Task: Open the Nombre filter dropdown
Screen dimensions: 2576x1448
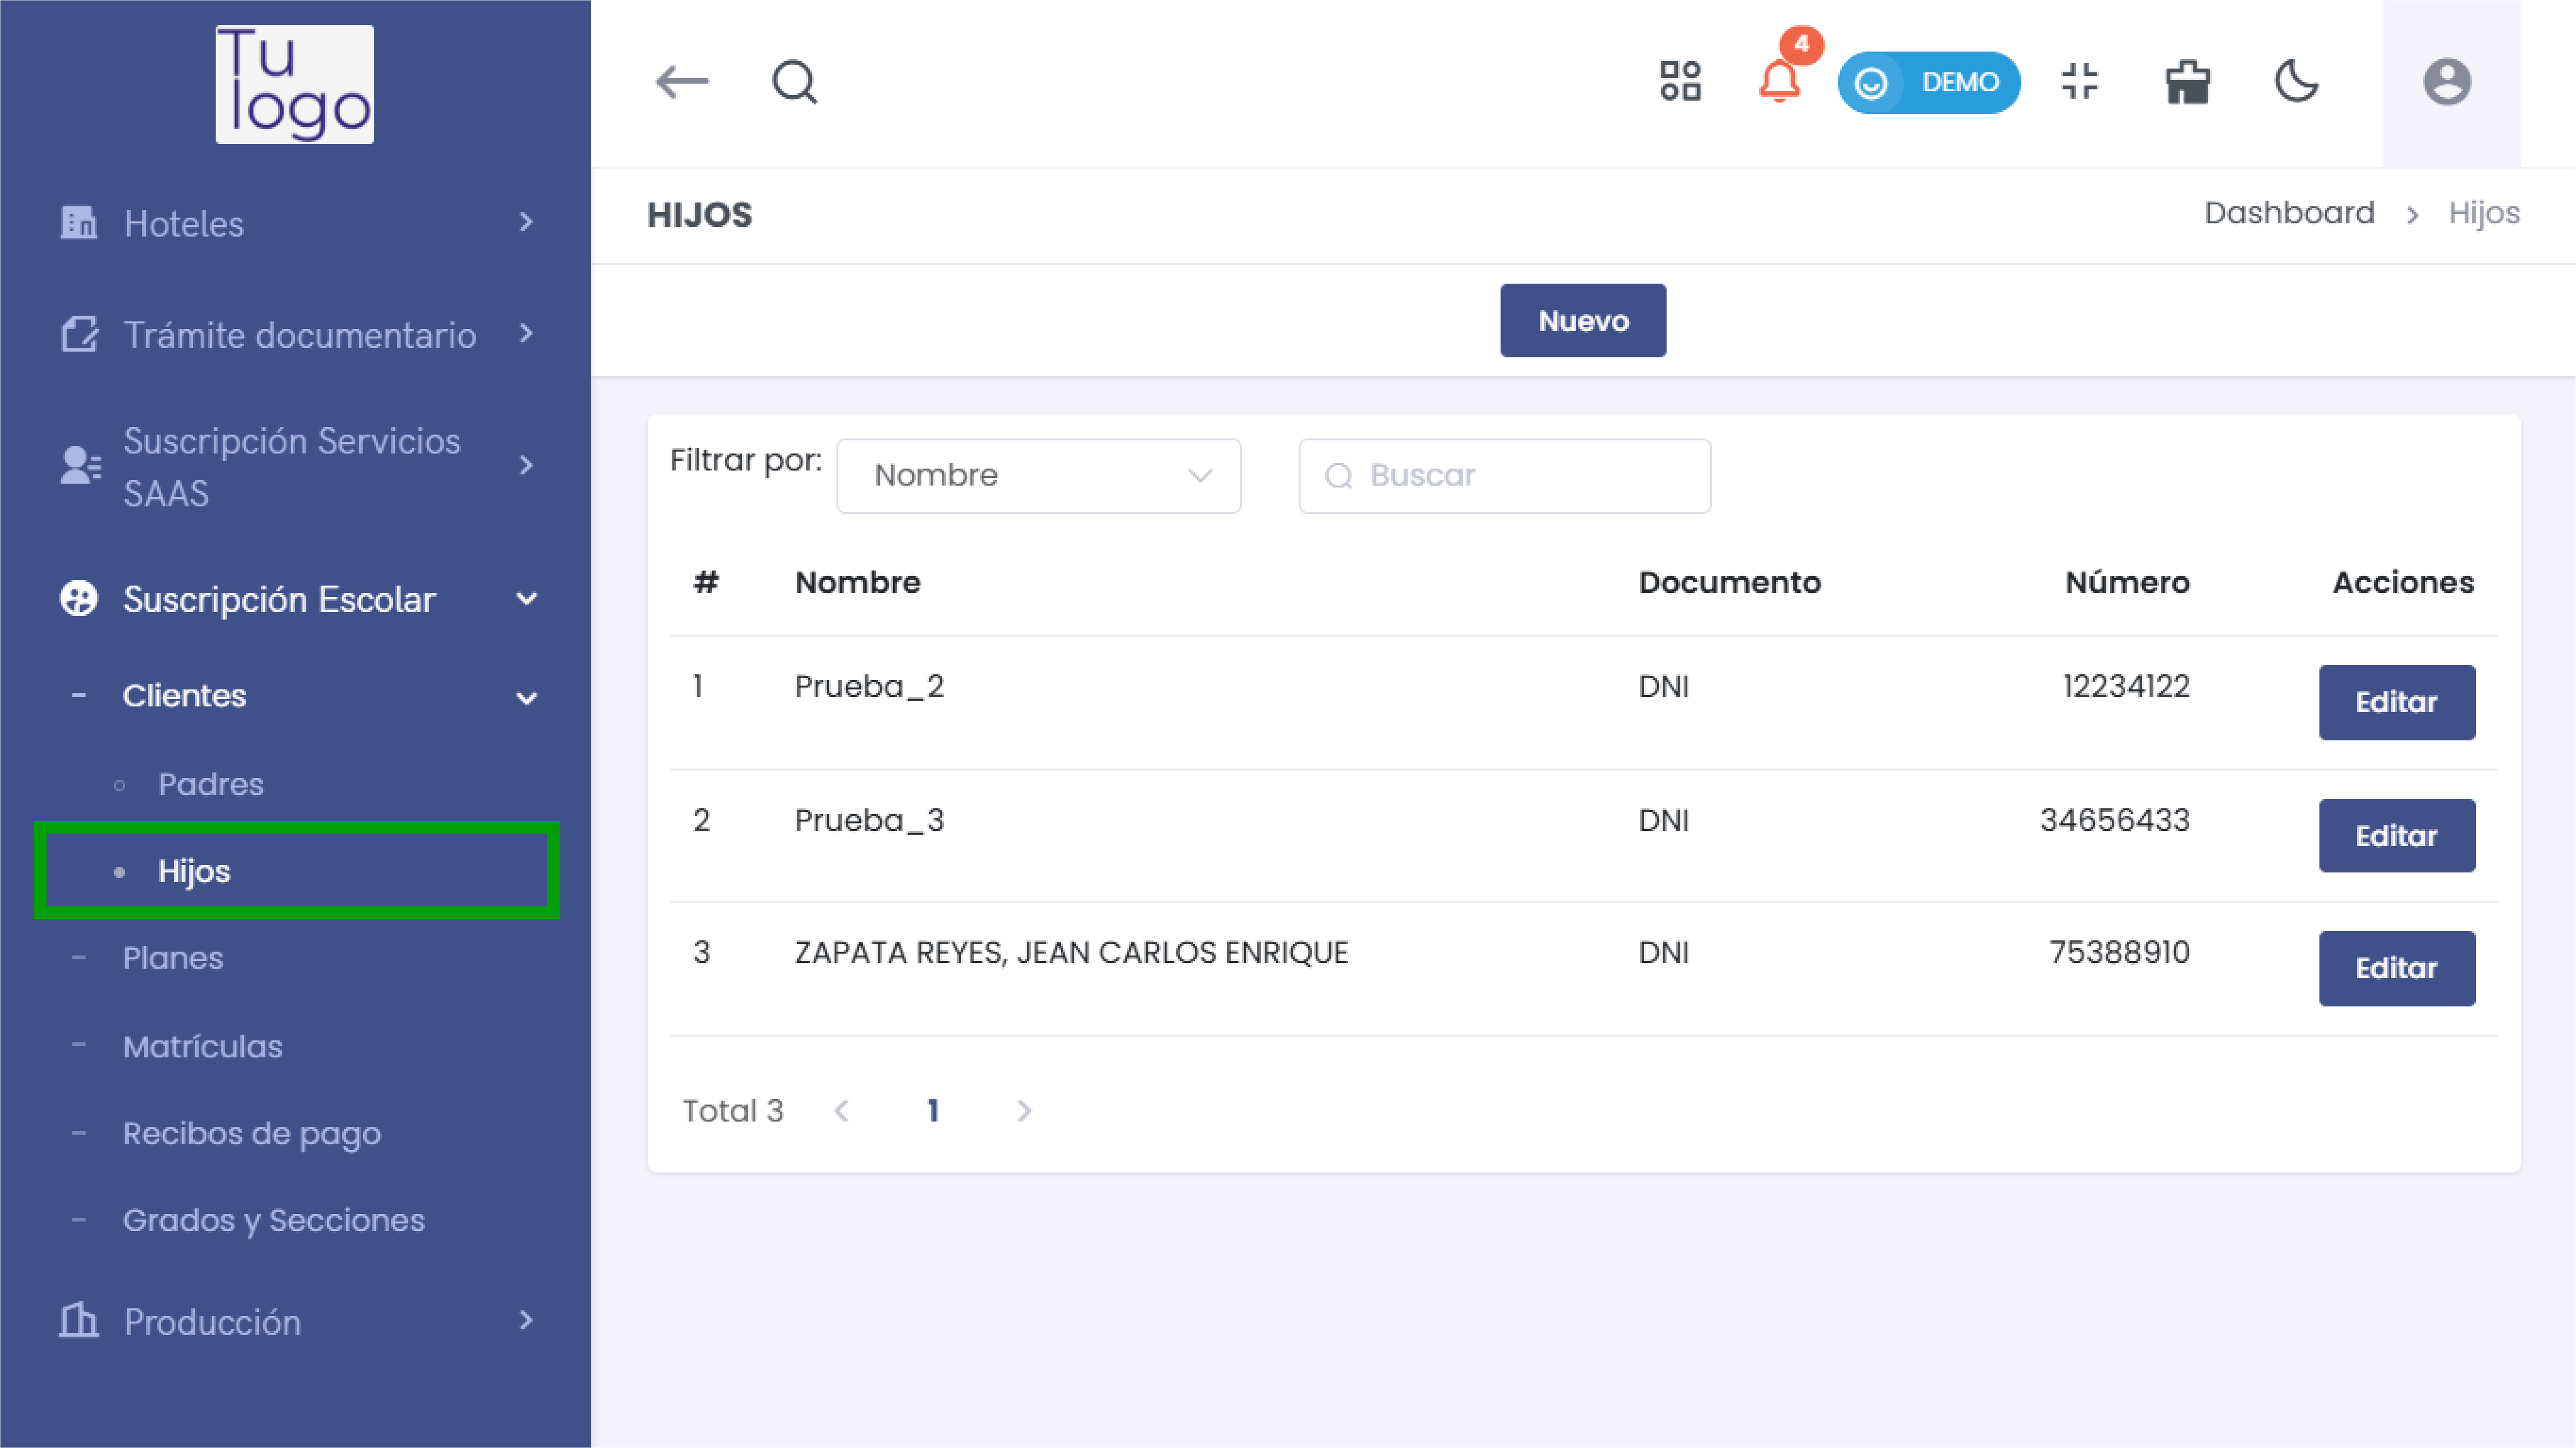Action: point(1038,475)
